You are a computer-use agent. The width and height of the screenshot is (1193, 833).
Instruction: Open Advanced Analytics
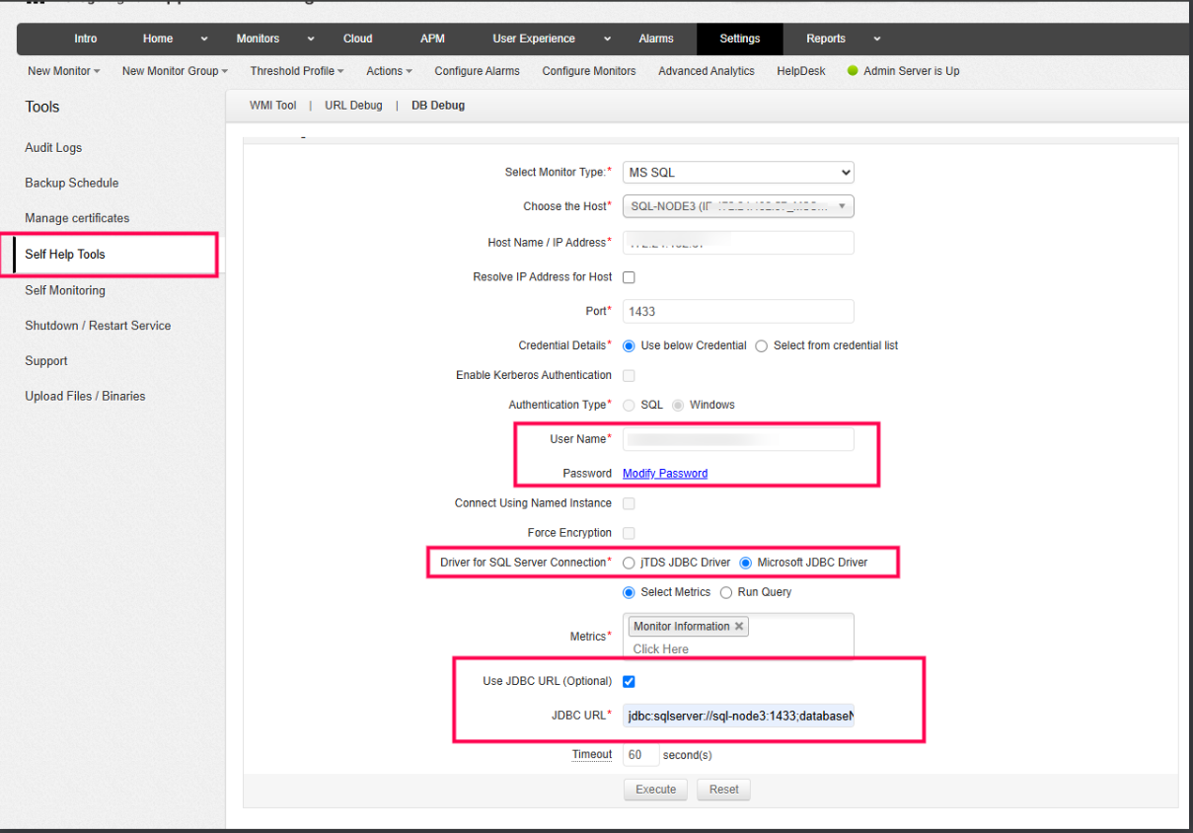(x=707, y=71)
